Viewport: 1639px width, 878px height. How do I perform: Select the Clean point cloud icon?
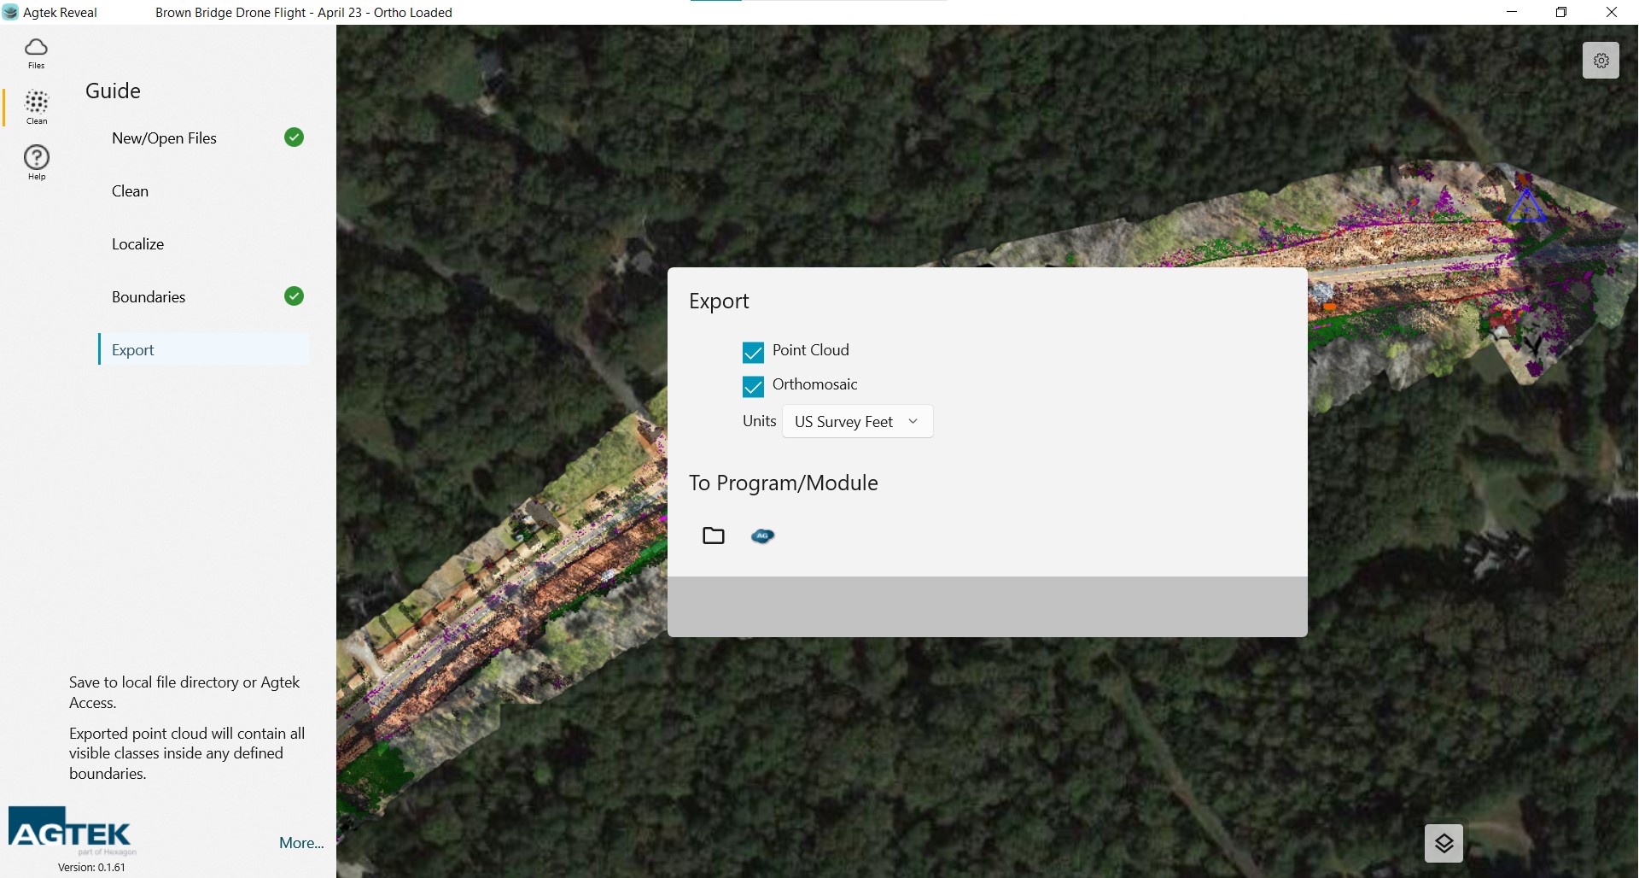pyautogui.click(x=37, y=107)
